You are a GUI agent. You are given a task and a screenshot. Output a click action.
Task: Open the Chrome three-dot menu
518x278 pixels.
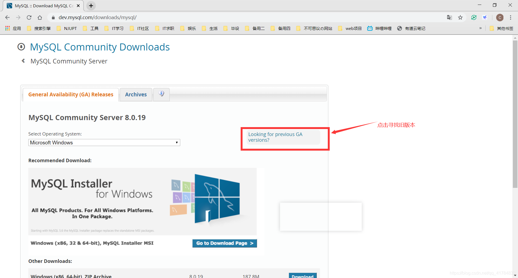point(510,18)
